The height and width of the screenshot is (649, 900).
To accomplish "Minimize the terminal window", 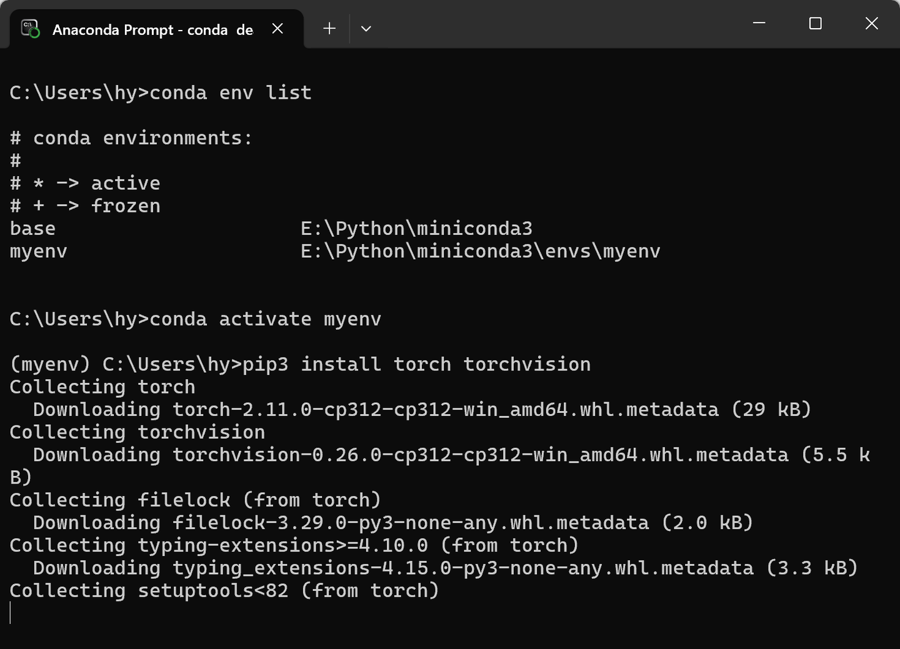I will pyautogui.click(x=759, y=23).
